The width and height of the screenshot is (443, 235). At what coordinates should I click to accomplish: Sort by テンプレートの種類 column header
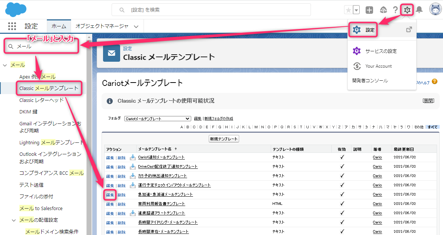pos(288,149)
